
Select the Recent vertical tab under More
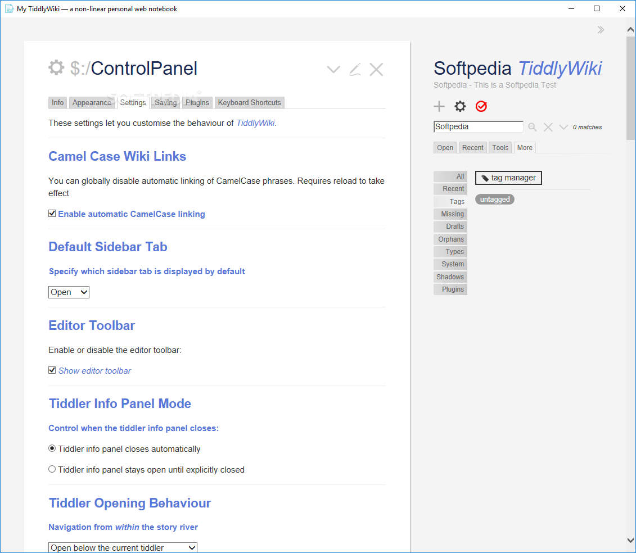[450, 189]
